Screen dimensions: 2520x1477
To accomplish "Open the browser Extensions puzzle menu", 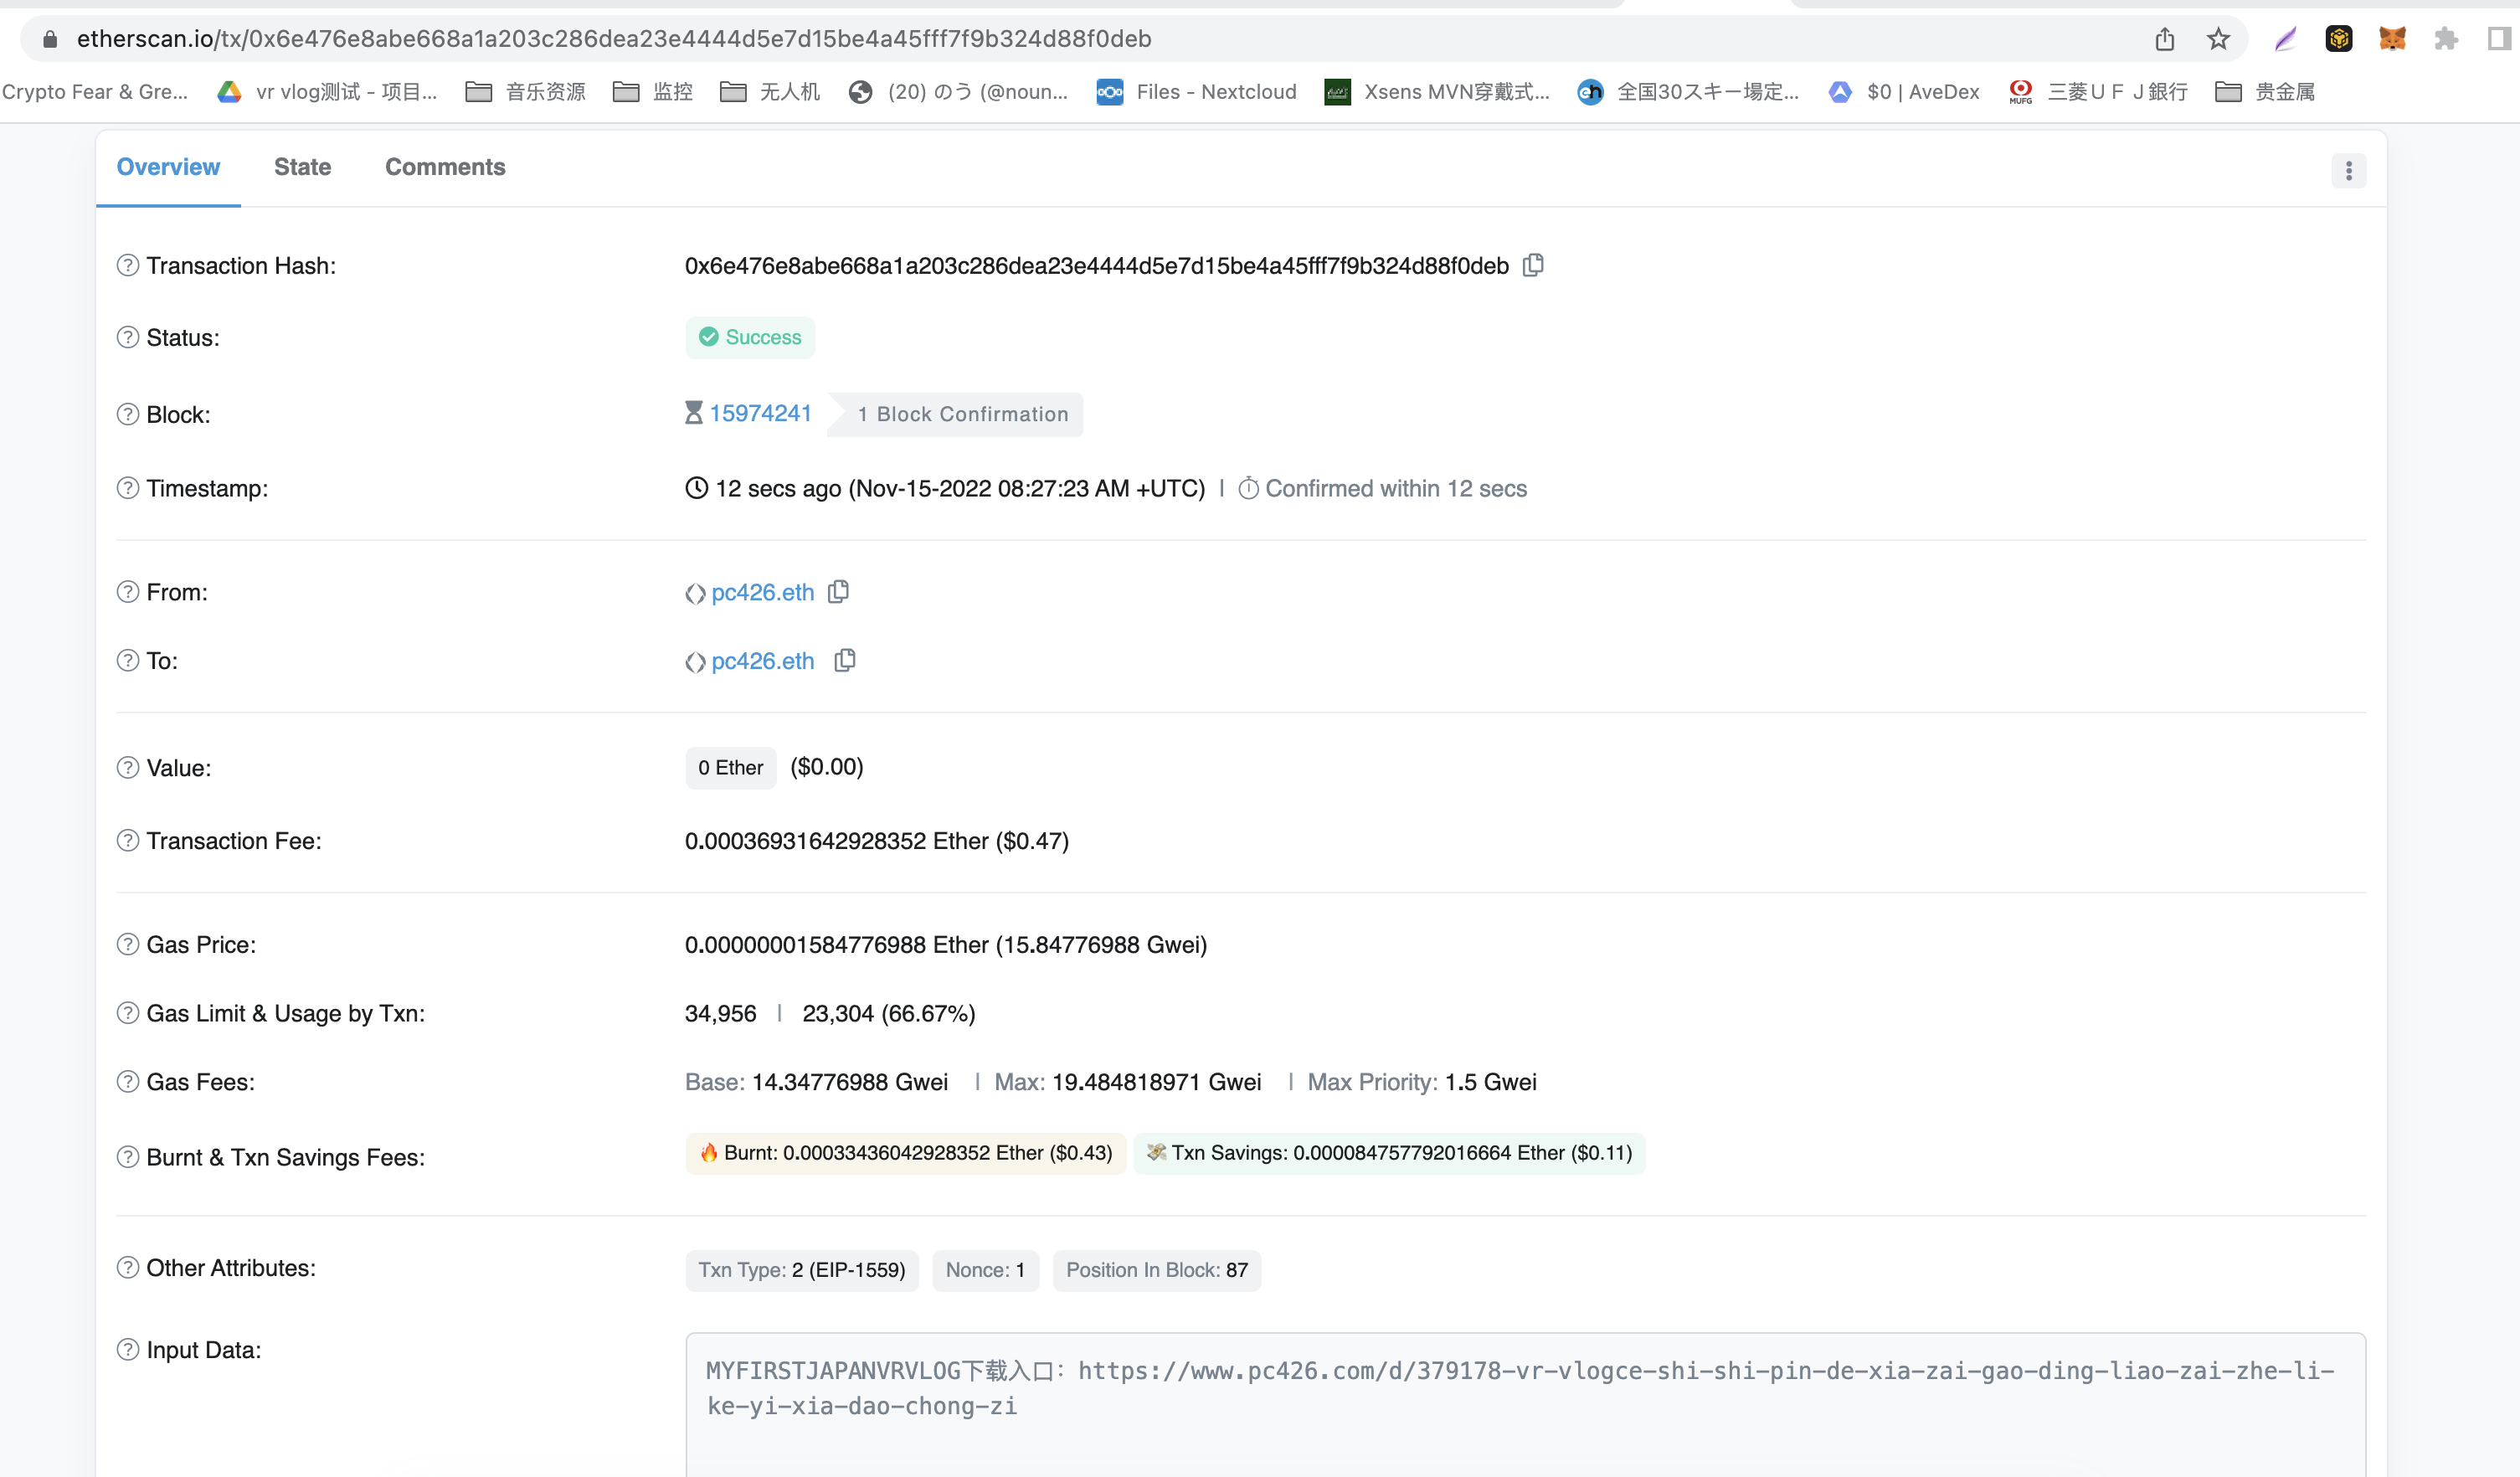I will coord(2446,39).
